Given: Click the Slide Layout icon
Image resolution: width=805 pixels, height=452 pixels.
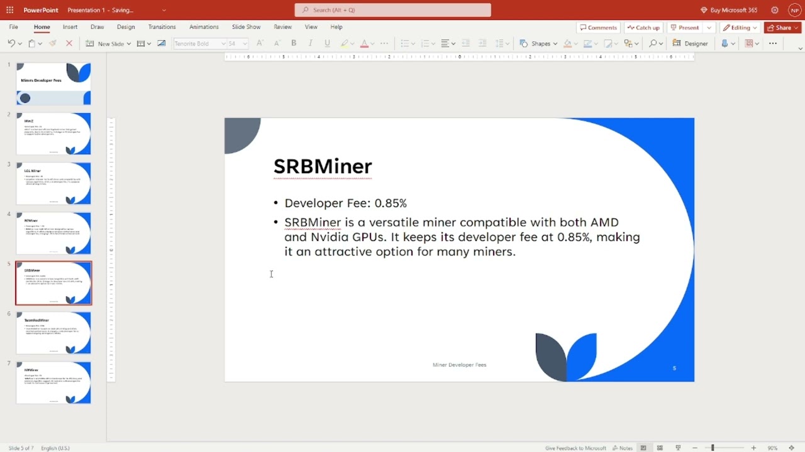Looking at the screenshot, I should (140, 43).
